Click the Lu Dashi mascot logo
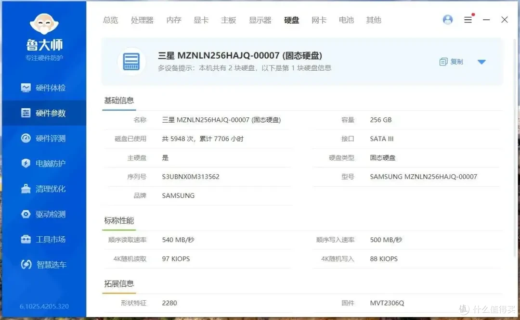The width and height of the screenshot is (520, 320). 44,24
